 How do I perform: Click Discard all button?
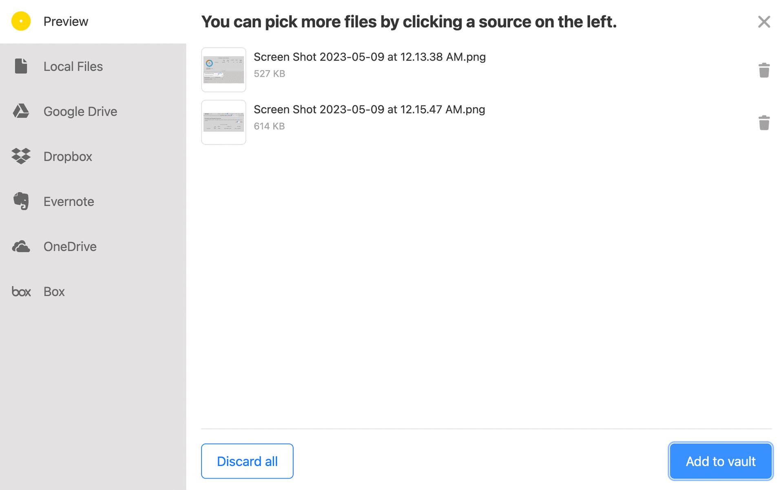coord(247,461)
